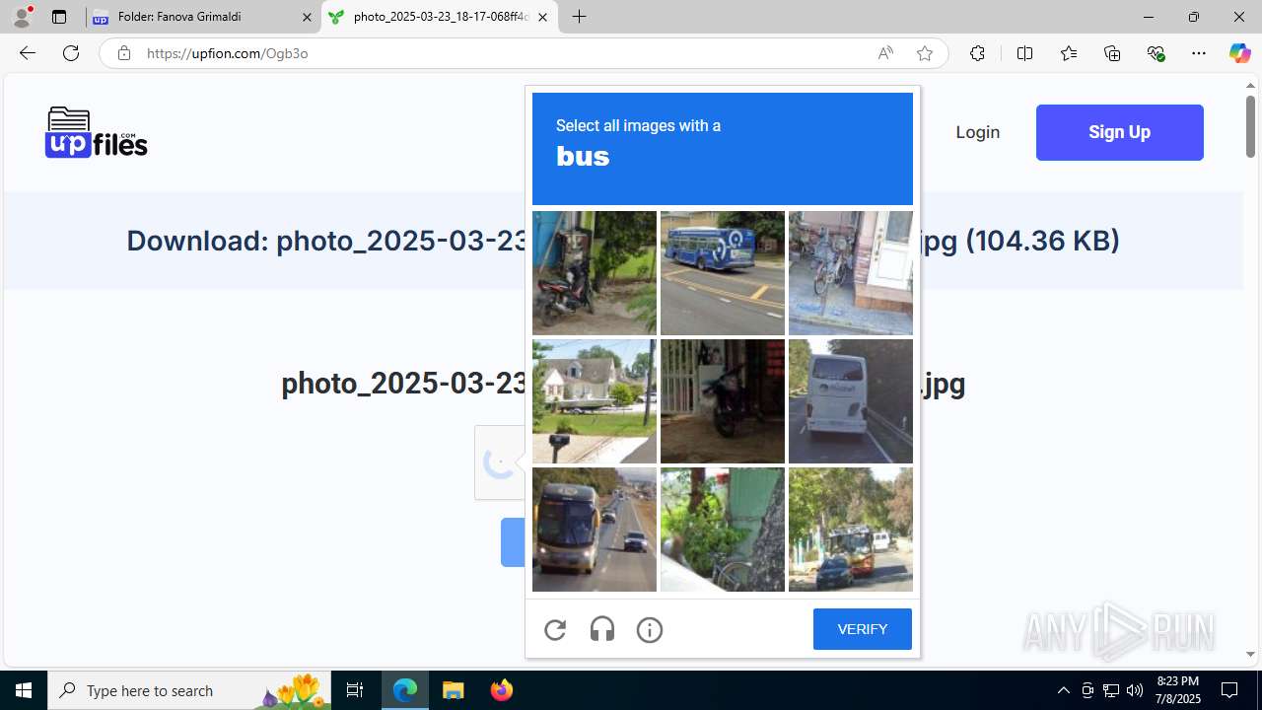Screen dimensions: 1262x710
Task: Select the street with orange bus tile
Action: point(851,530)
